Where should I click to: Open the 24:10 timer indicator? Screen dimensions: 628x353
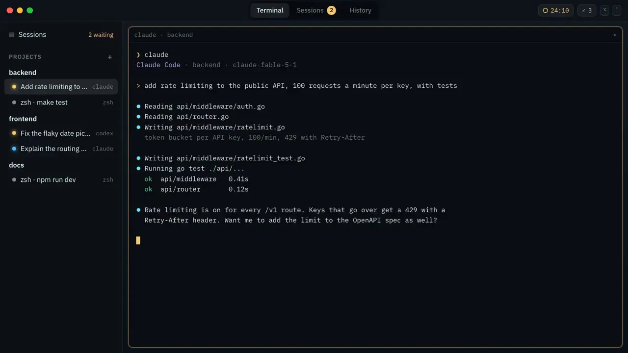pos(556,10)
